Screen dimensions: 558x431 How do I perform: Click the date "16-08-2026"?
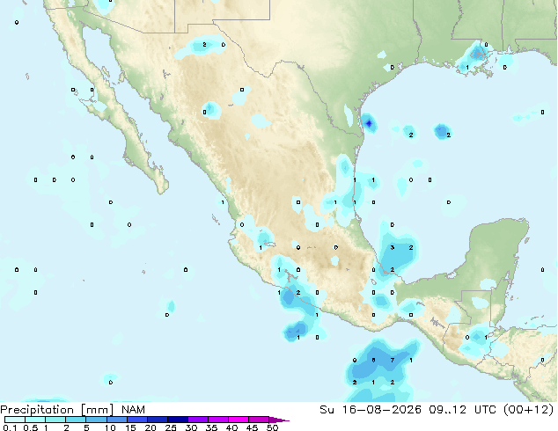tap(381, 410)
